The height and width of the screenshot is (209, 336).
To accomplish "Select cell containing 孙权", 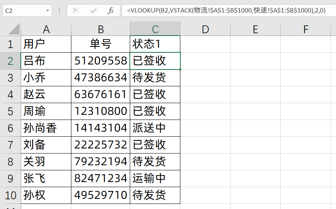I will (46, 195).
